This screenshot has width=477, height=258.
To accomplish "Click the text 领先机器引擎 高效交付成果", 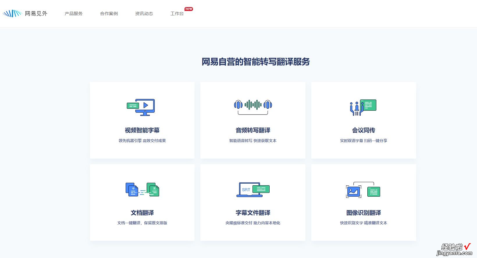I will pos(142,141).
